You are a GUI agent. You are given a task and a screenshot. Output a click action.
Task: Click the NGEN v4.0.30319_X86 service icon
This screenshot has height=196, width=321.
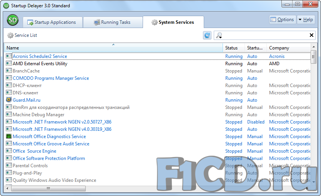[9, 129]
